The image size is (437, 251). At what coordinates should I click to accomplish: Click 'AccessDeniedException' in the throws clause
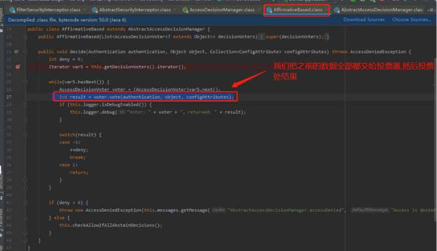(378, 52)
